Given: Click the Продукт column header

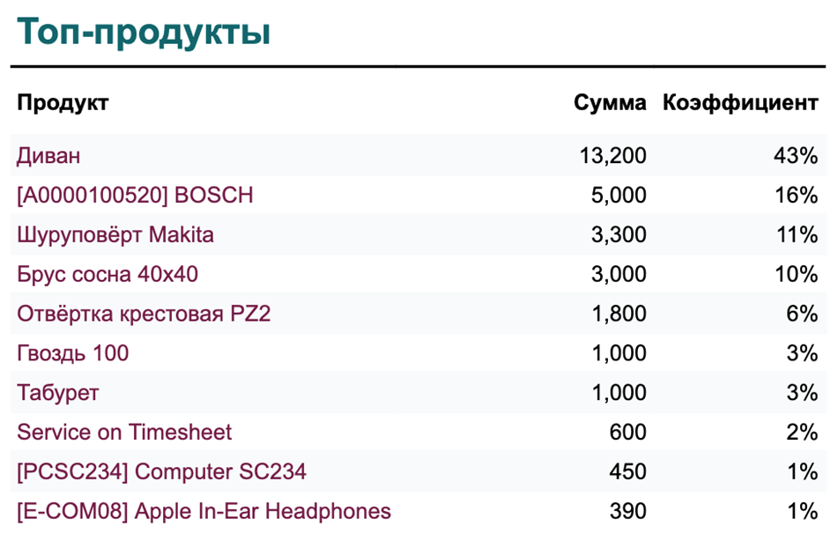Looking at the screenshot, I should pos(63,102).
